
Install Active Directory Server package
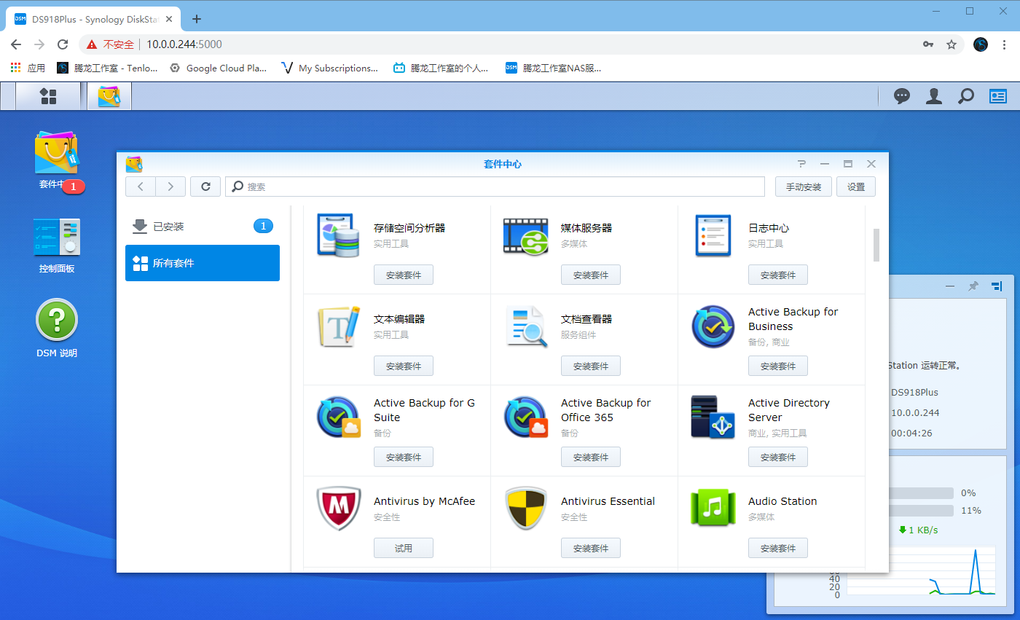point(778,457)
